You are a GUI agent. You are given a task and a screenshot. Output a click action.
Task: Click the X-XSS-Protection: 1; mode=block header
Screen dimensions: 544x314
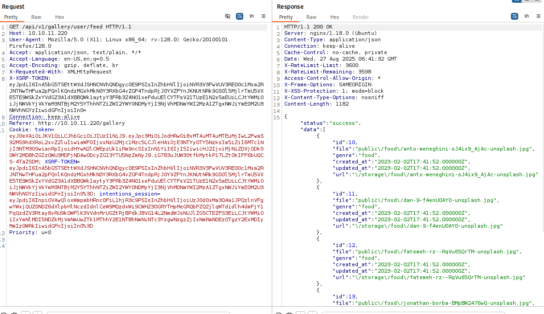point(334,91)
